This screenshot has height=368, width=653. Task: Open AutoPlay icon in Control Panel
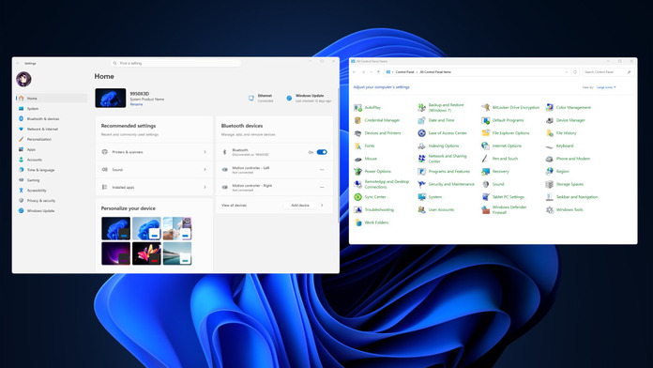point(357,108)
